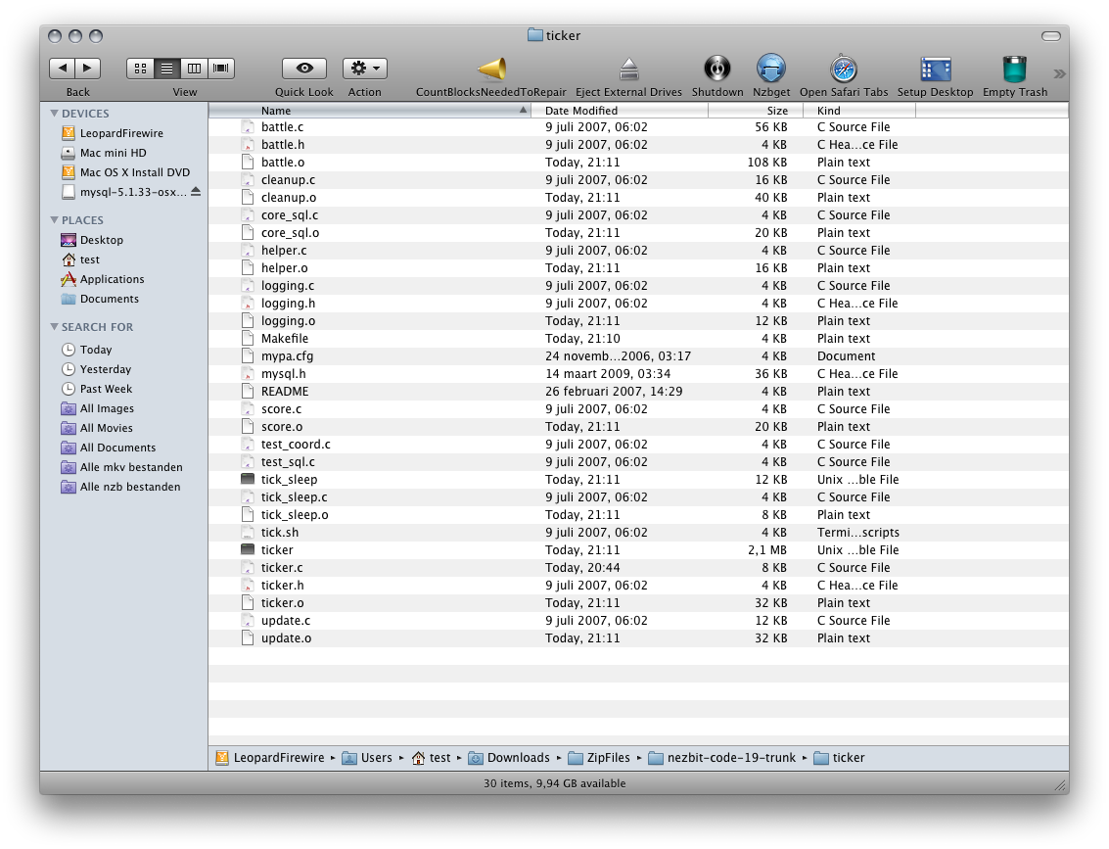Screen dimensions: 1109x849
Task: Launch the Nzbget toolbar icon
Action: tap(771, 69)
